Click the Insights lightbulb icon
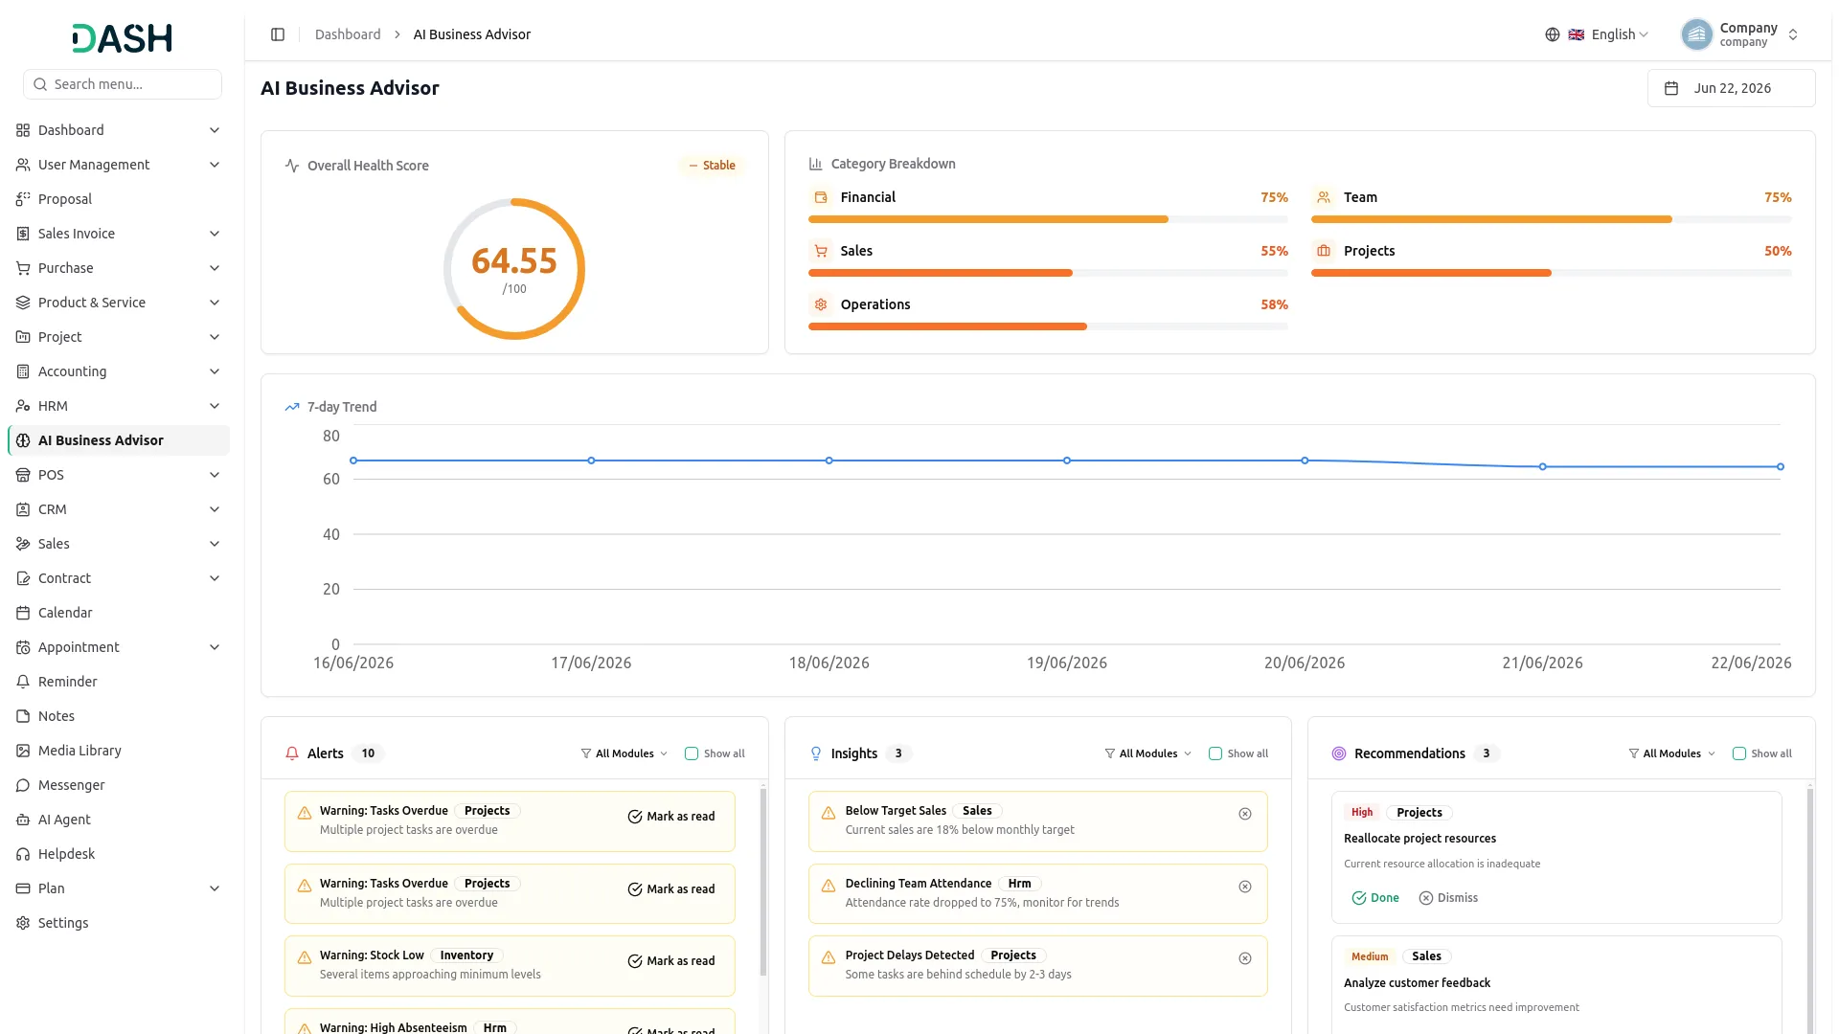Screen dimensions: 1839x1034 click(x=816, y=753)
